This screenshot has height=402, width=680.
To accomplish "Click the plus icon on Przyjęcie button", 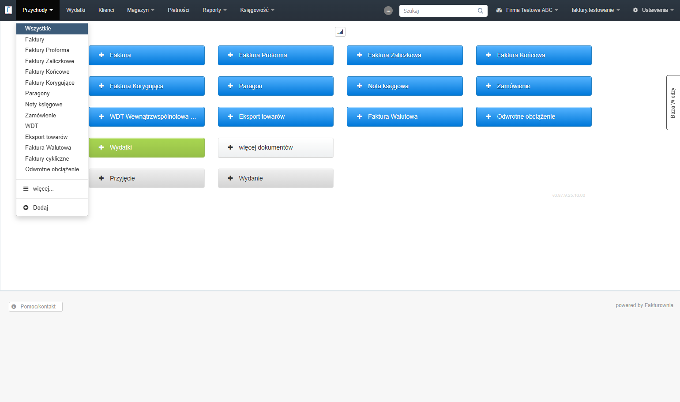I will click(x=101, y=178).
